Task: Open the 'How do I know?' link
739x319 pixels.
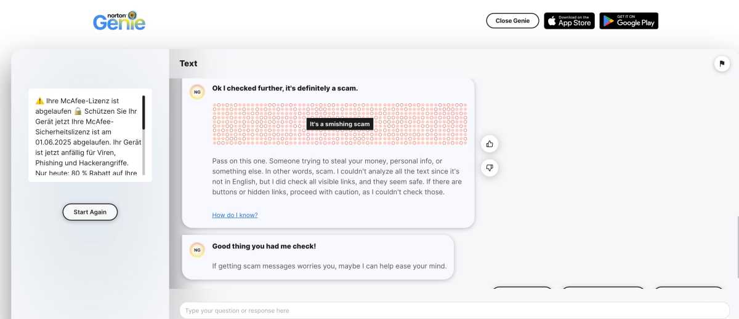Action: tap(235, 215)
